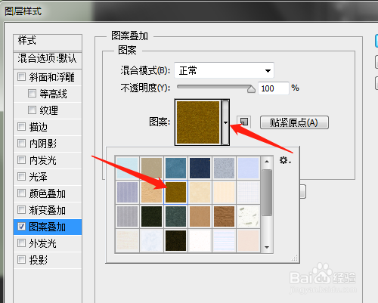Choose the very dark brown pattern
The image size is (378, 303).
click(x=175, y=240)
